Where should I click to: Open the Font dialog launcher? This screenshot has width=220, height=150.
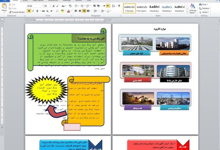click(x=71, y=16)
